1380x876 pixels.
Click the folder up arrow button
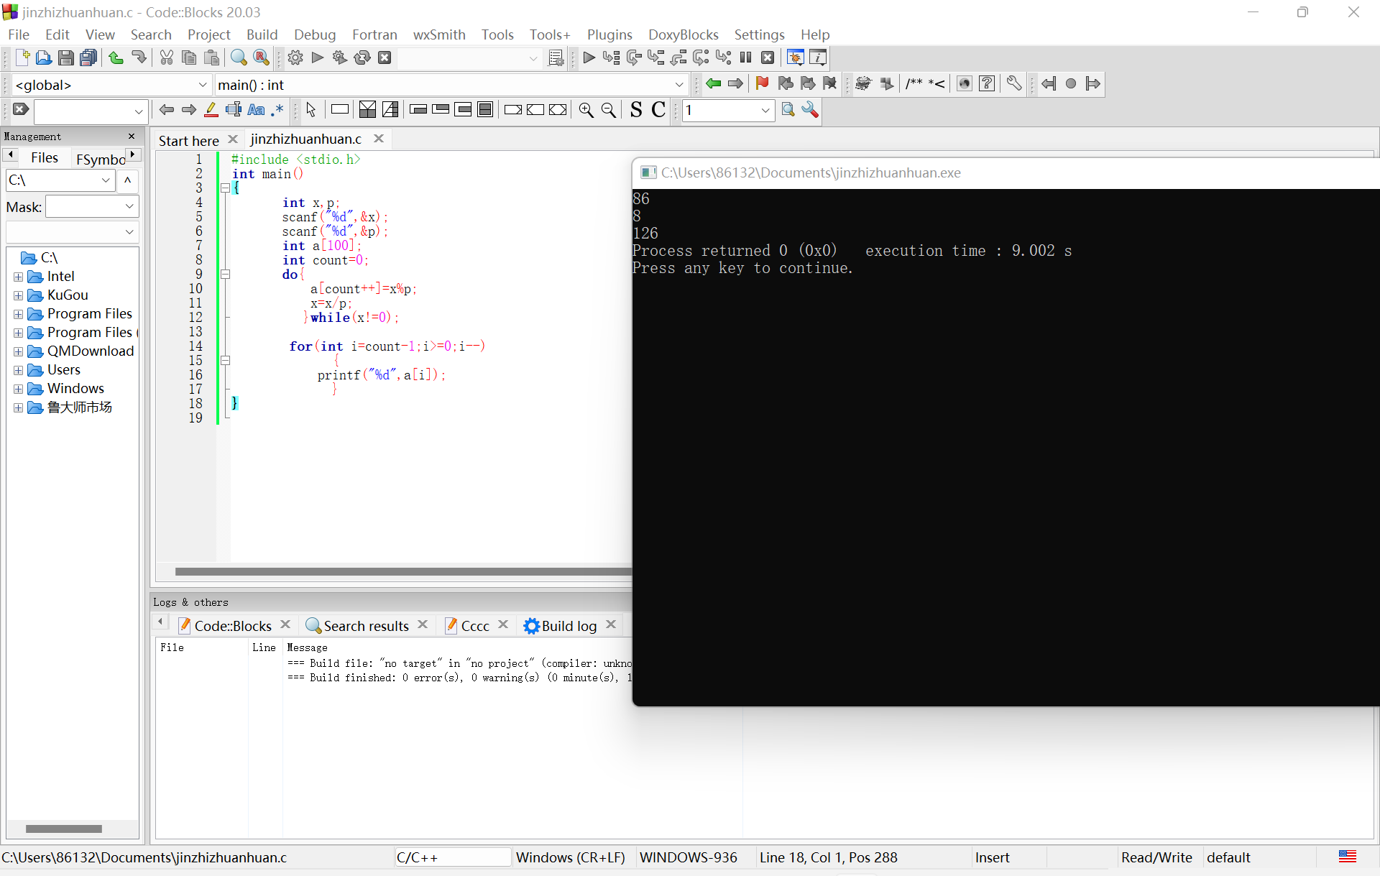127,180
